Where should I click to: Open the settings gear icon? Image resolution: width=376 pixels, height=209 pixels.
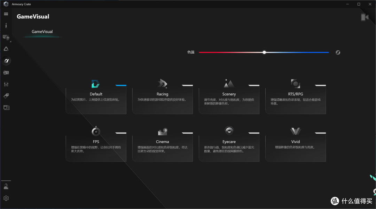click(x=6, y=198)
